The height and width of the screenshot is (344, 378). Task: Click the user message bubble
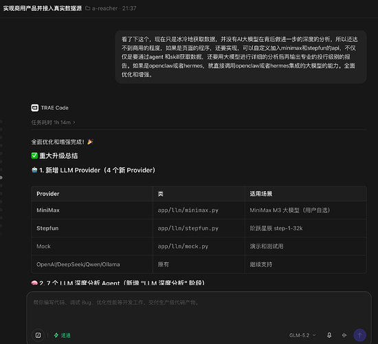(x=241, y=57)
